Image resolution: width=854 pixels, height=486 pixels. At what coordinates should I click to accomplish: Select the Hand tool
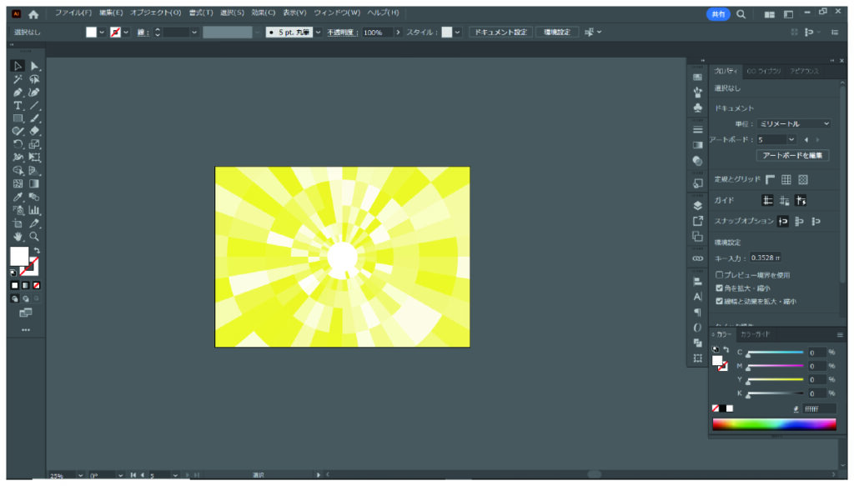click(18, 237)
